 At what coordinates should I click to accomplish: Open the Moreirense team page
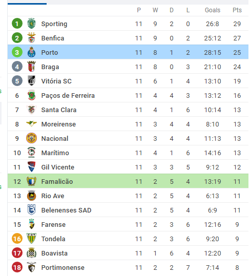(58, 124)
